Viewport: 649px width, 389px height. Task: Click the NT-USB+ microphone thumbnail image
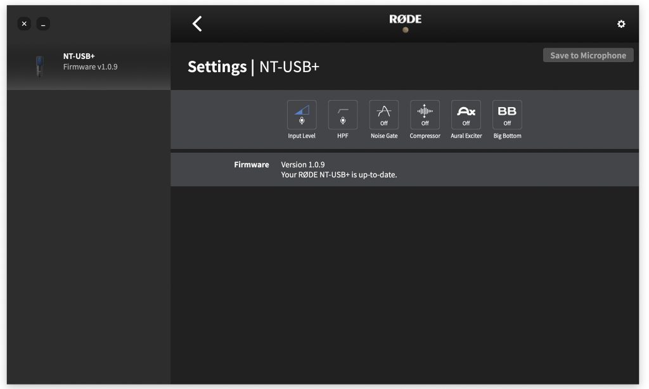point(39,66)
